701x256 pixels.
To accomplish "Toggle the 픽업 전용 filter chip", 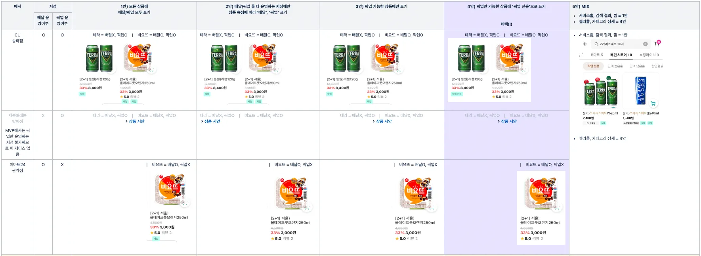I will pos(593,66).
